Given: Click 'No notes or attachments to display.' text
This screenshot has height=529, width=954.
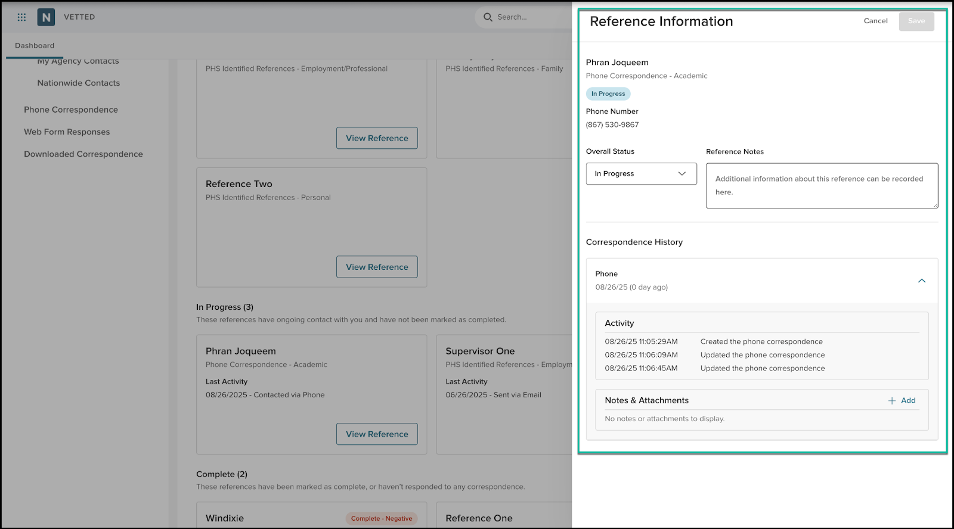Looking at the screenshot, I should click(665, 419).
